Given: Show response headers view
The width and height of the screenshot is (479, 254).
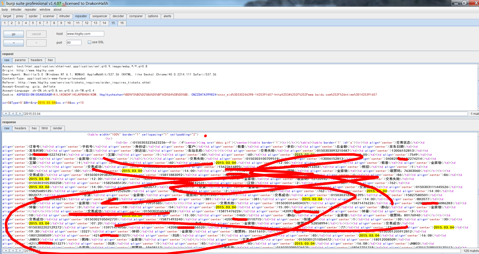Looking at the screenshot, I should click(20, 128).
